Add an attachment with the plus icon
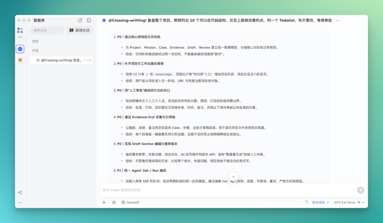Screen dimensions: 383x223 click(x=104, y=202)
